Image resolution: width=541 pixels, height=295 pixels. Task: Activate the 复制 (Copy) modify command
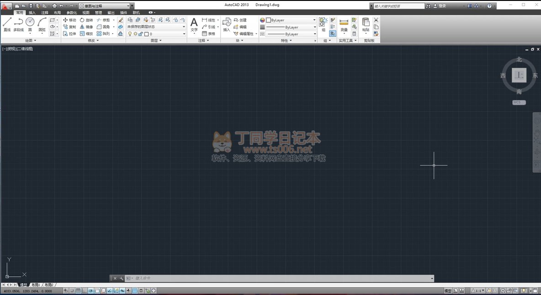(x=69, y=27)
